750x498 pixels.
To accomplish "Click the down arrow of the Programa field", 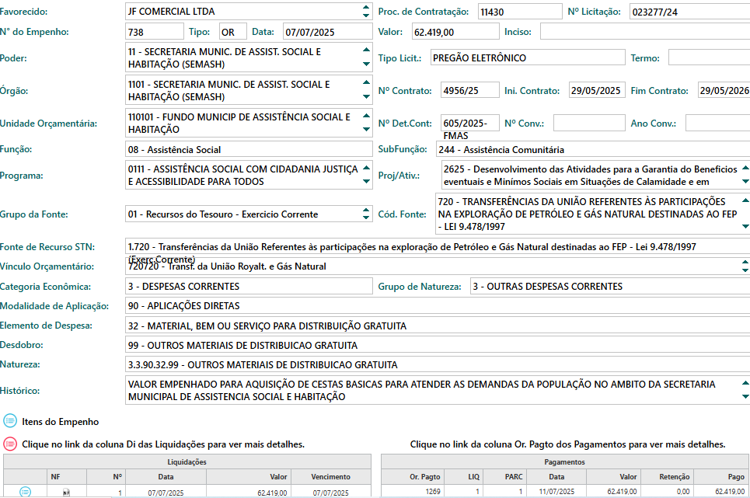I will coord(366,182).
